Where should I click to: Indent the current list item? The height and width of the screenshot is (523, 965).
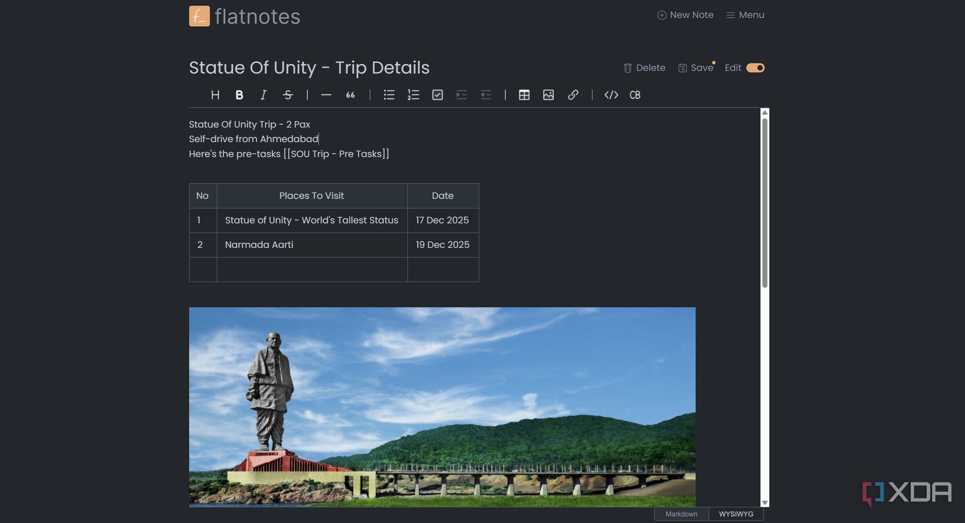[462, 95]
